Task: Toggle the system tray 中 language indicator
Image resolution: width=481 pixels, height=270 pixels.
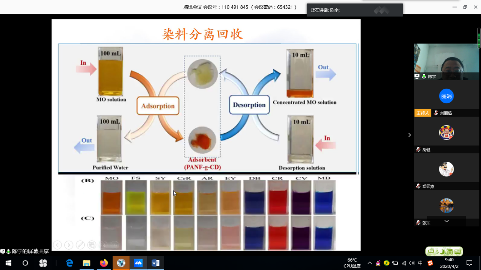Action: point(420,263)
